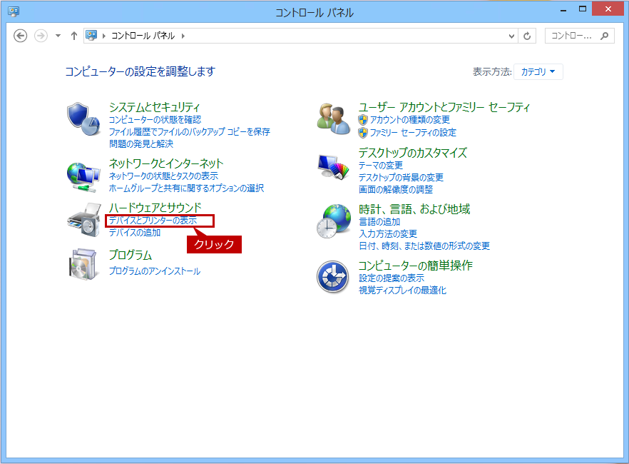Open ハードウェアとサウンド category
Image resolution: width=629 pixels, height=464 pixels.
point(155,208)
